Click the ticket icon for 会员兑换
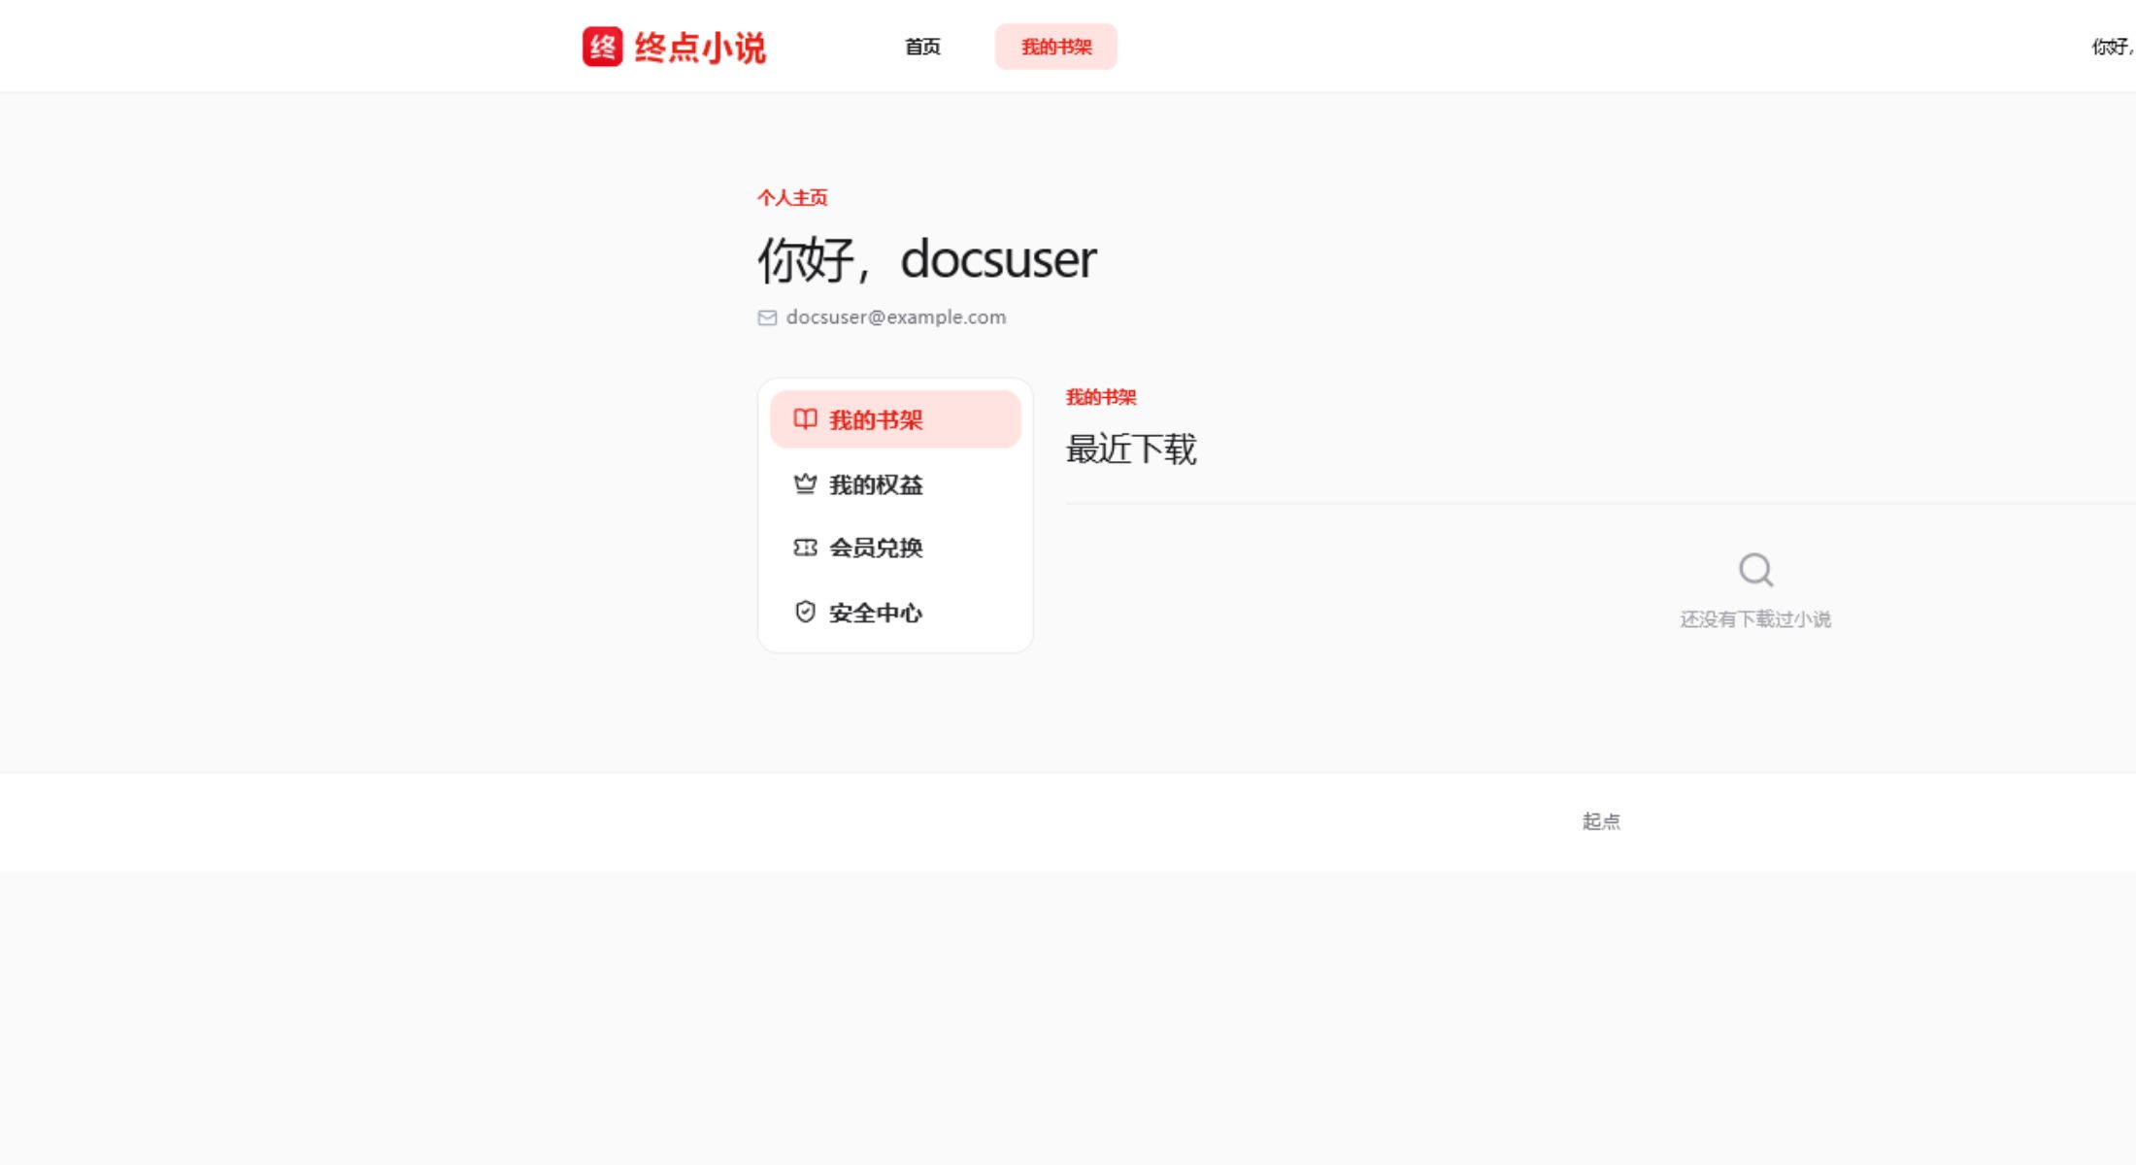The image size is (2136, 1165). [x=805, y=548]
